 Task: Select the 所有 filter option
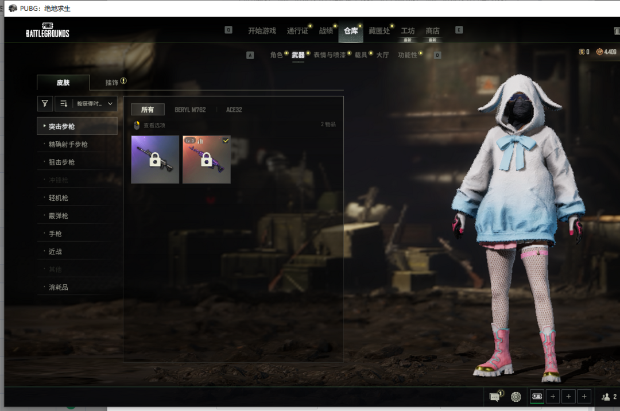point(148,110)
